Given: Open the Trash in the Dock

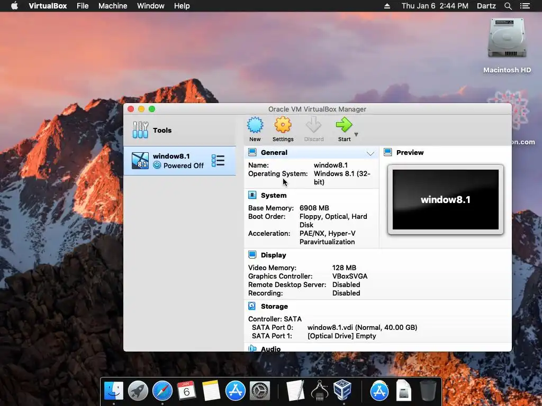Looking at the screenshot, I should pos(428,391).
